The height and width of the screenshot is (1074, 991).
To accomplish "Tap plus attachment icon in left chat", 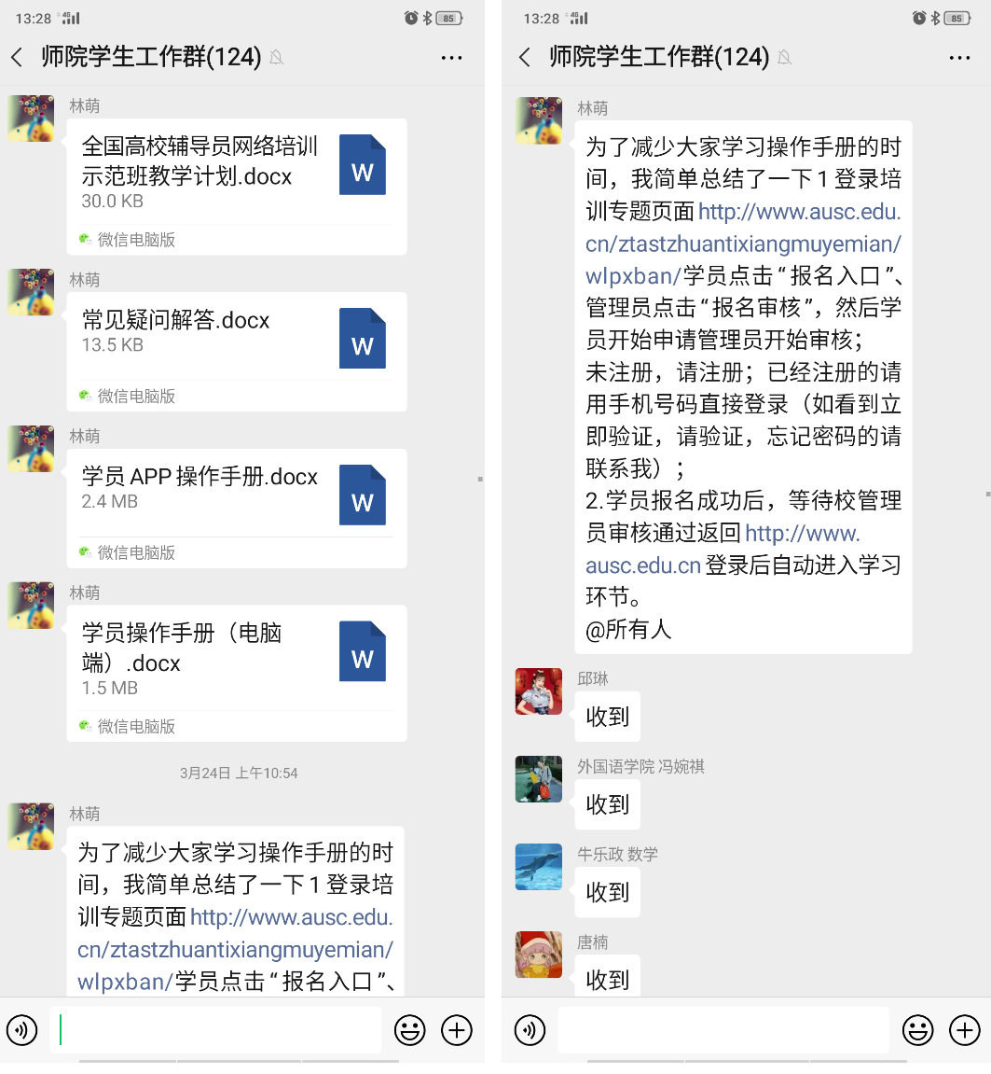I will click(457, 1029).
